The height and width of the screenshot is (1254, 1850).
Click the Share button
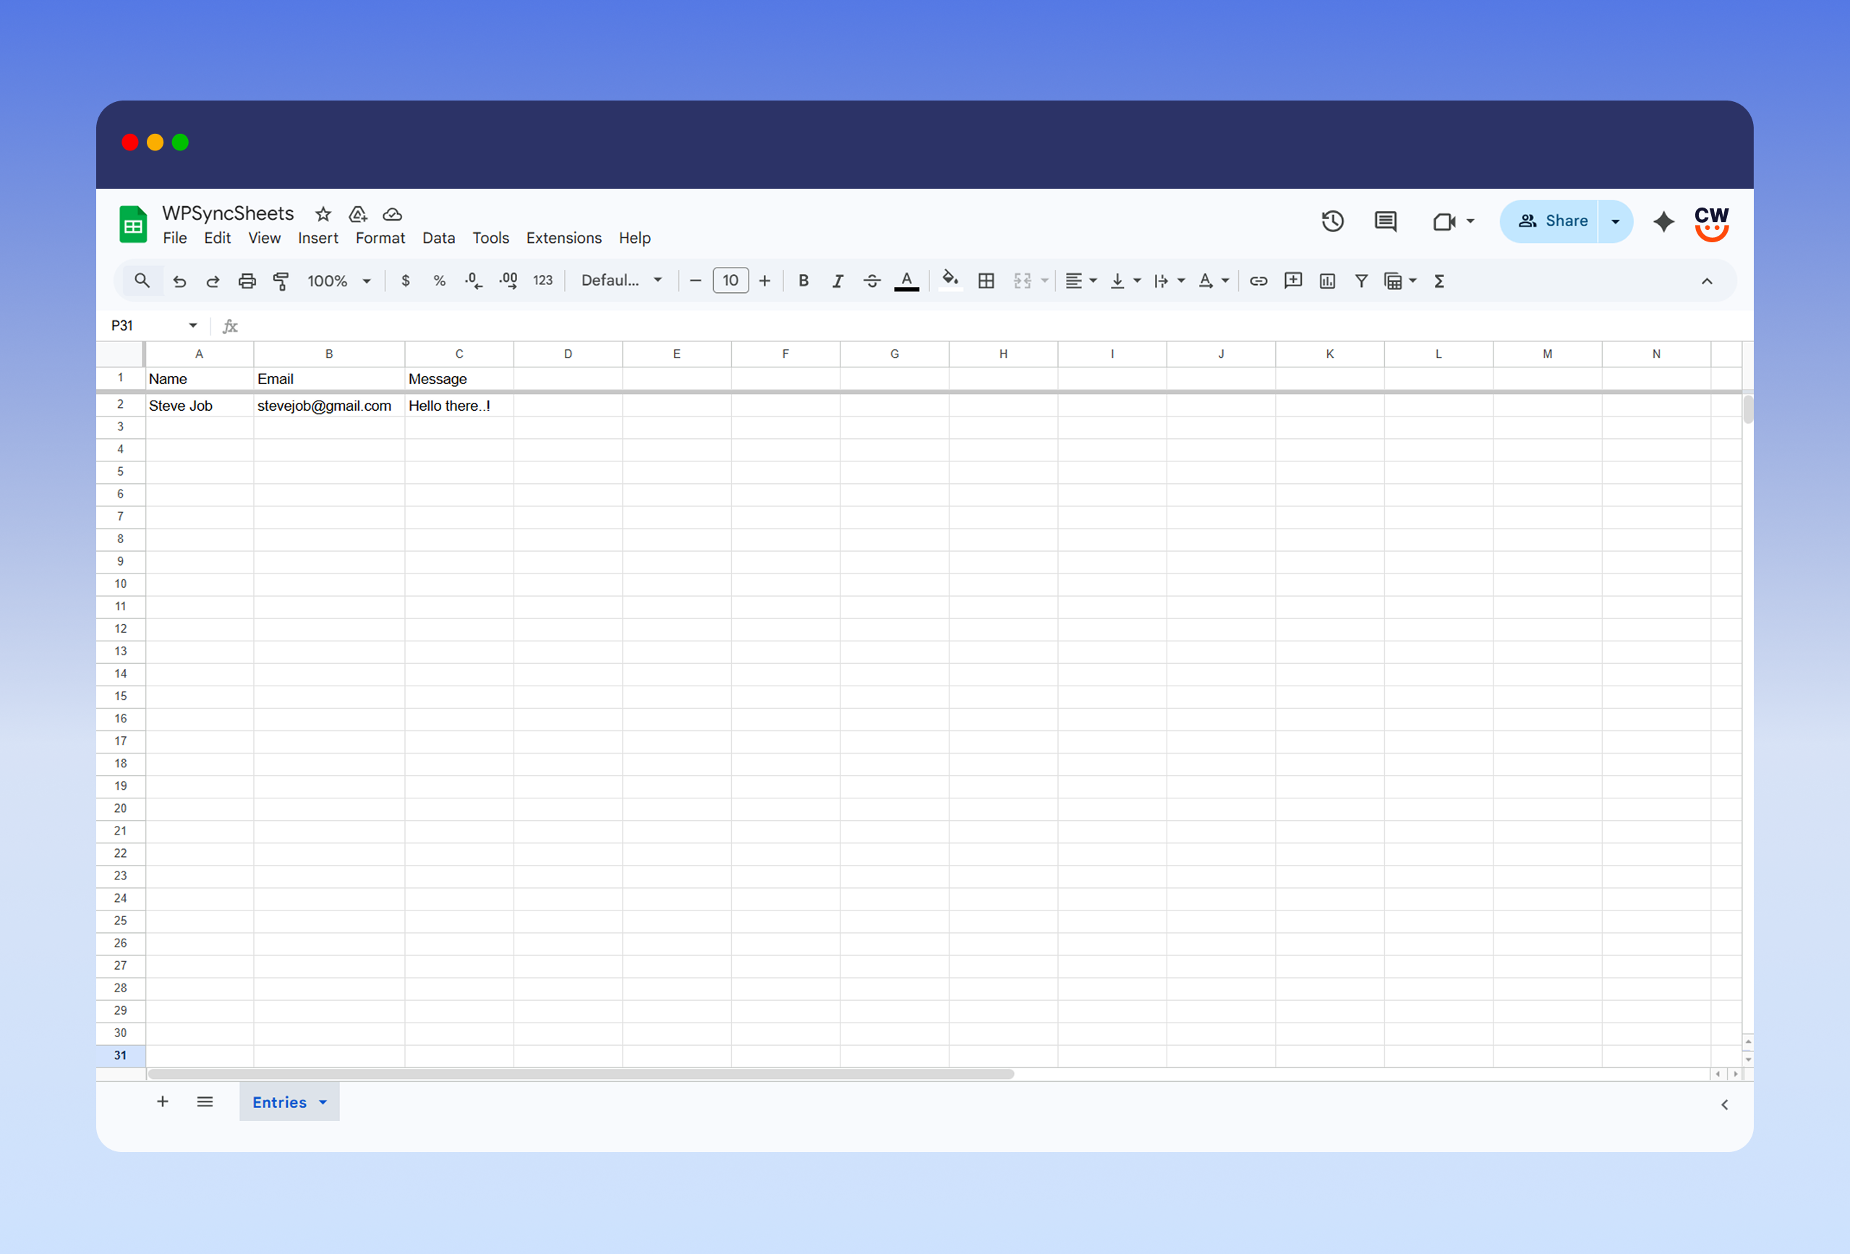click(x=1550, y=221)
